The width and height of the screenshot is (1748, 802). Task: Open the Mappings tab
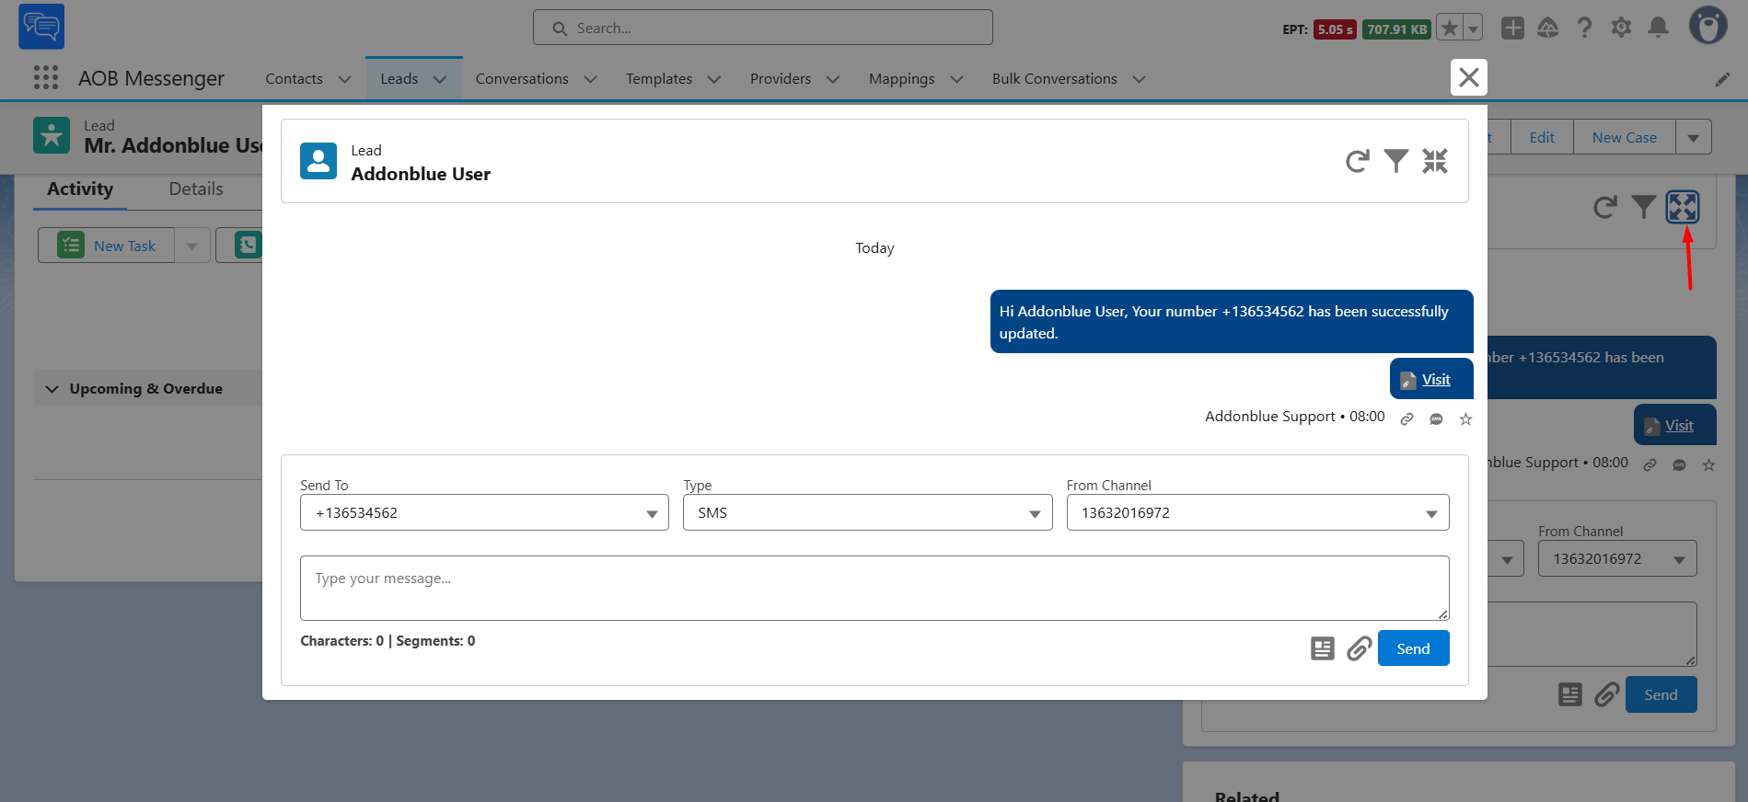tap(901, 79)
